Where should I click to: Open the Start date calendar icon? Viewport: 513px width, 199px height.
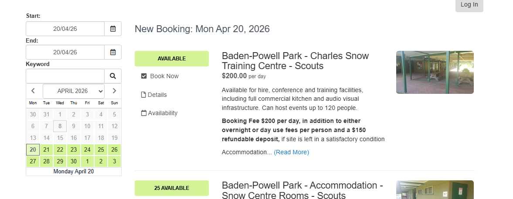(x=113, y=29)
